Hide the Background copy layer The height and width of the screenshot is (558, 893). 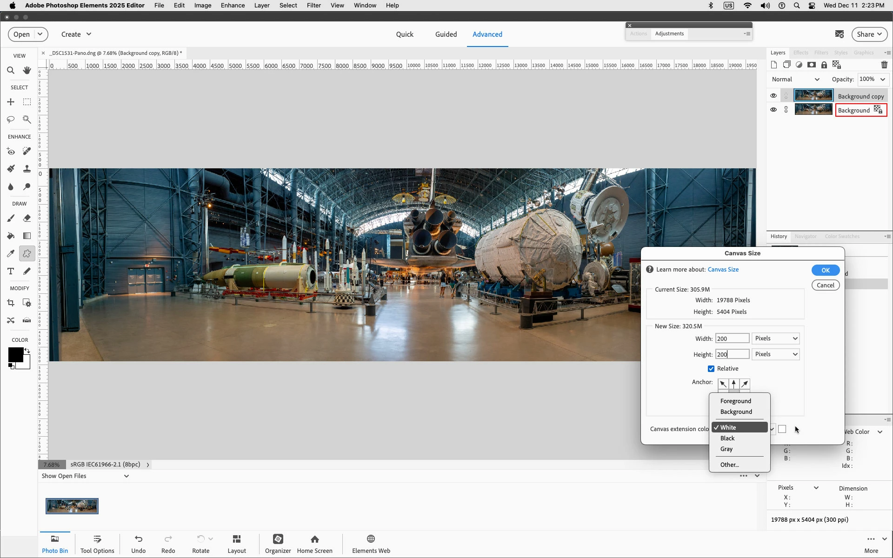pyautogui.click(x=773, y=96)
